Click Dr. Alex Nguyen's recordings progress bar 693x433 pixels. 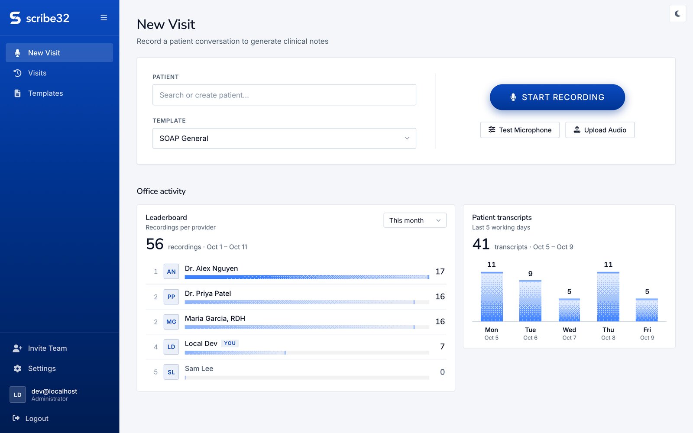pyautogui.click(x=307, y=277)
